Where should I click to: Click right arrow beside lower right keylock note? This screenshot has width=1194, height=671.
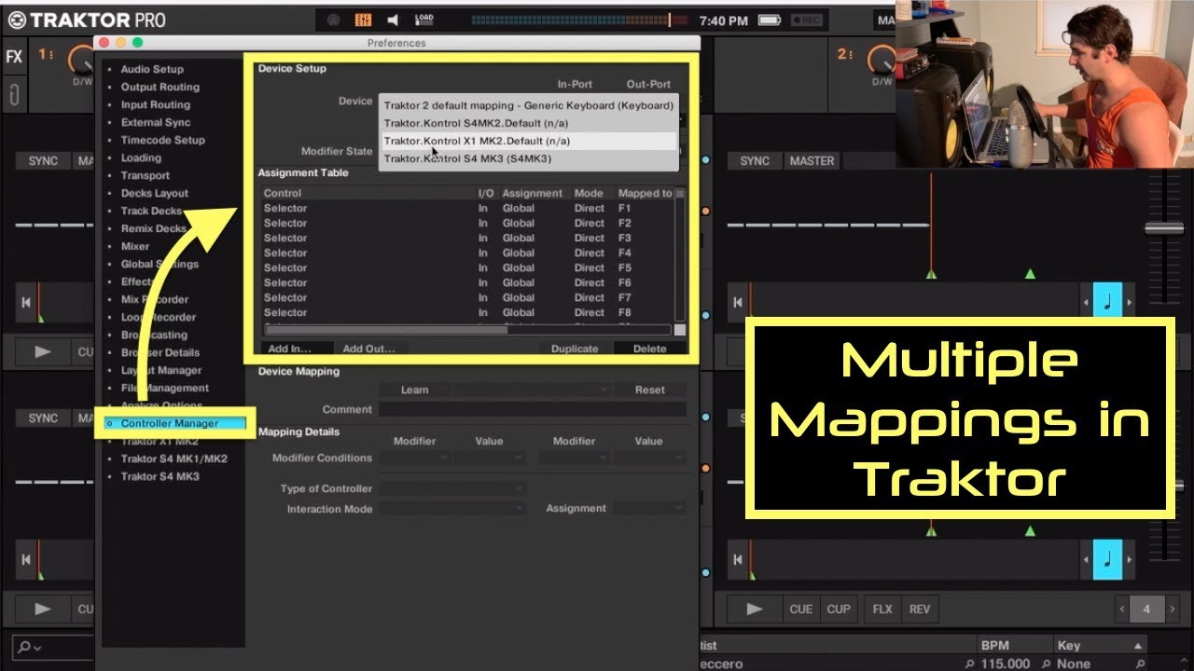click(x=1130, y=560)
